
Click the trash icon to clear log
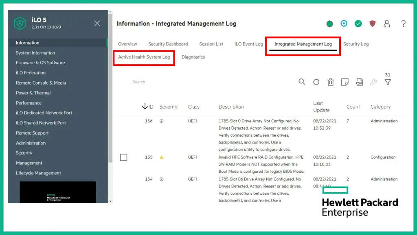point(331,82)
